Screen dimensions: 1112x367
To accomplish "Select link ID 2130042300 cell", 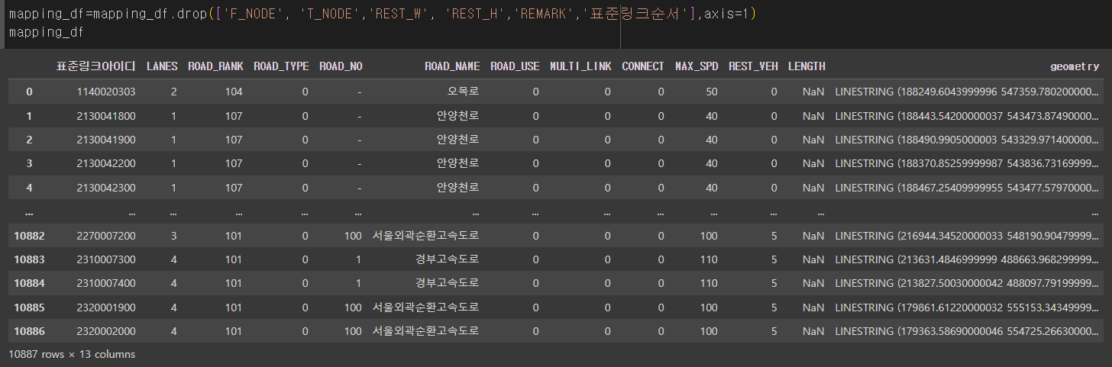I will coord(106,188).
